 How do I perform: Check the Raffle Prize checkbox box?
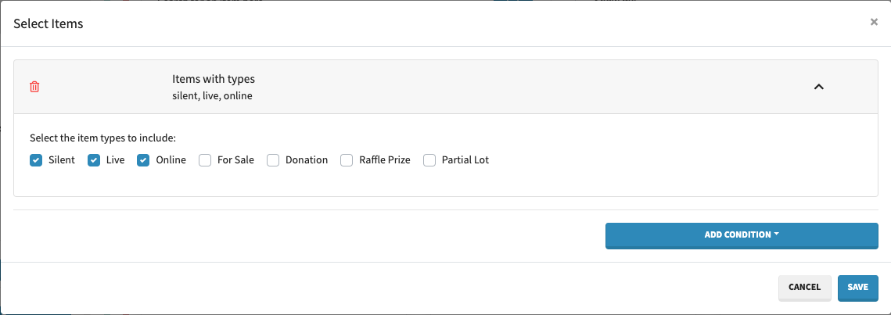click(346, 160)
